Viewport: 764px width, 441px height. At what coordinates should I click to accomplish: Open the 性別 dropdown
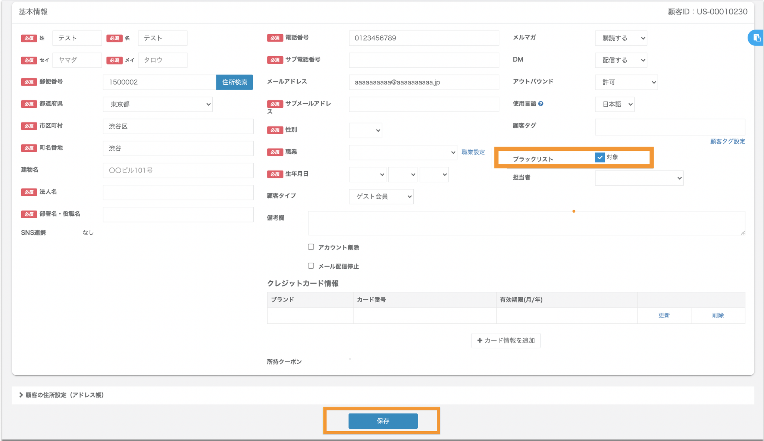coord(365,130)
